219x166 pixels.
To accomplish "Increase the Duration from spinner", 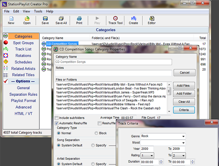I will coord(161,161).
